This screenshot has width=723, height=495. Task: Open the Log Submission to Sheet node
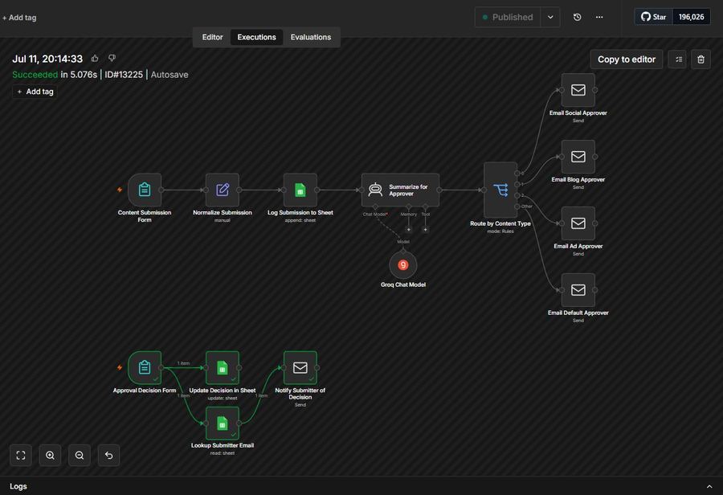300,190
